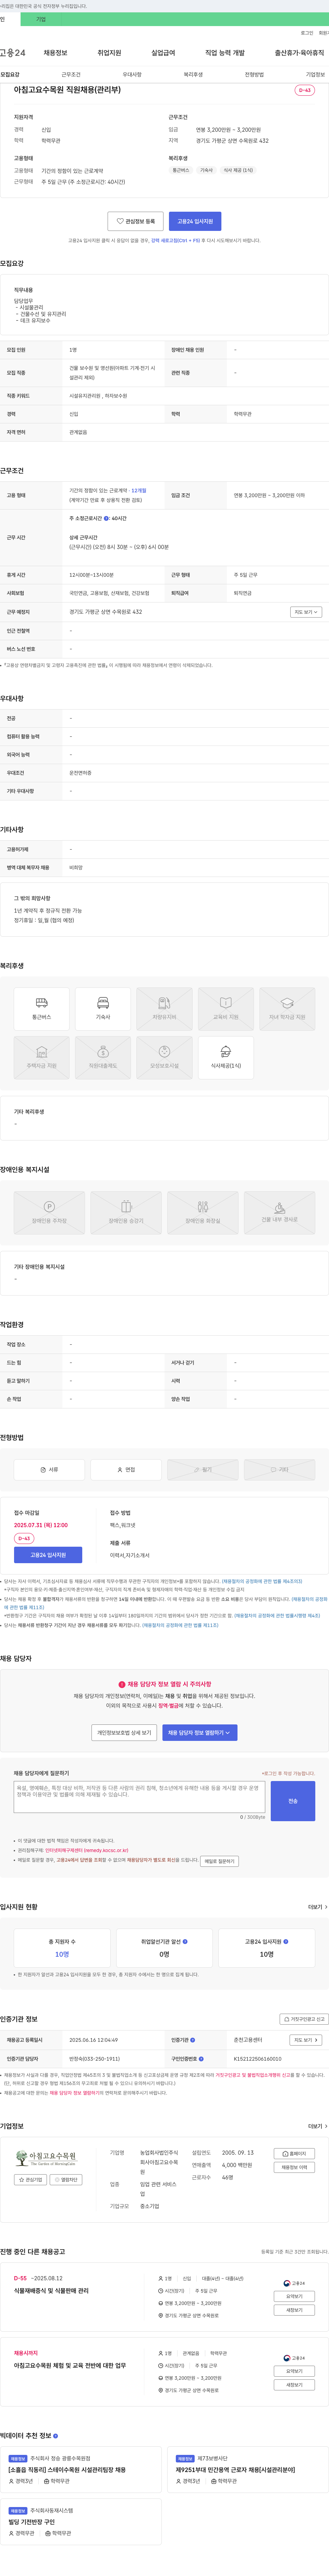Viewport: 329px width, 2576px height.
Task: Select the 차량유지비 welfare icon
Action: pyautogui.click(x=164, y=1009)
